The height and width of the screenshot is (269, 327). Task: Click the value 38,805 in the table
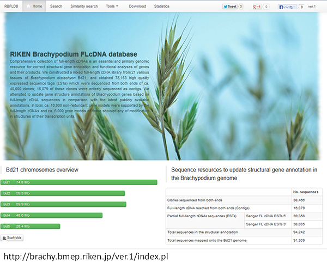[299, 224]
